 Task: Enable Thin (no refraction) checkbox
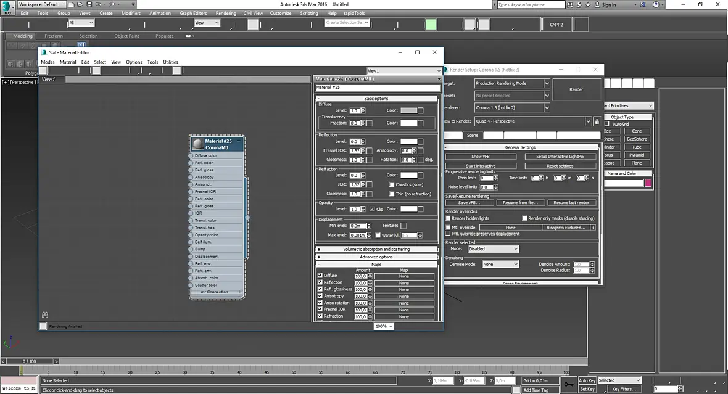(392, 194)
